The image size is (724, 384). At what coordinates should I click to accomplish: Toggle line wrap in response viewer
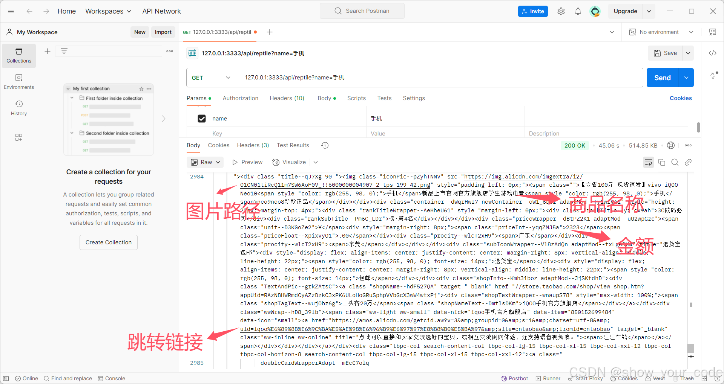[649, 162]
